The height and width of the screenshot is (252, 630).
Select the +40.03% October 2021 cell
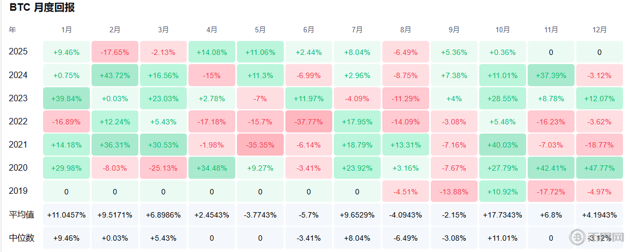point(502,145)
